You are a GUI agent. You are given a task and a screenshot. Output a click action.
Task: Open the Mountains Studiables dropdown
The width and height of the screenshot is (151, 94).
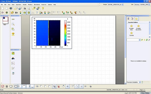(x=140, y=82)
